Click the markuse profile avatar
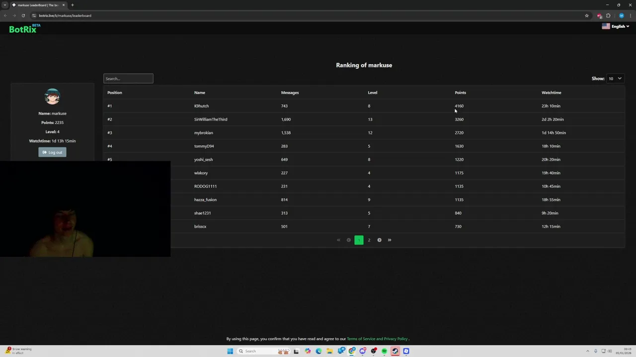The image size is (636, 357). pos(52,96)
